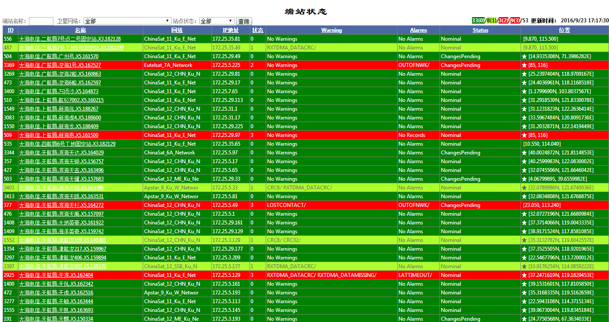The height and width of the screenshot is (322, 609).
Task: Focus the 端站名称 station name input field
Action: (x=41, y=21)
